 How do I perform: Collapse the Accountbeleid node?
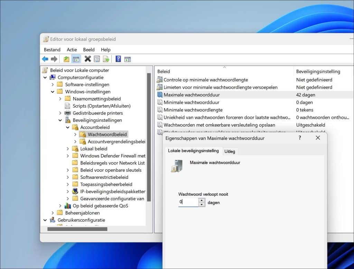pos(67,127)
